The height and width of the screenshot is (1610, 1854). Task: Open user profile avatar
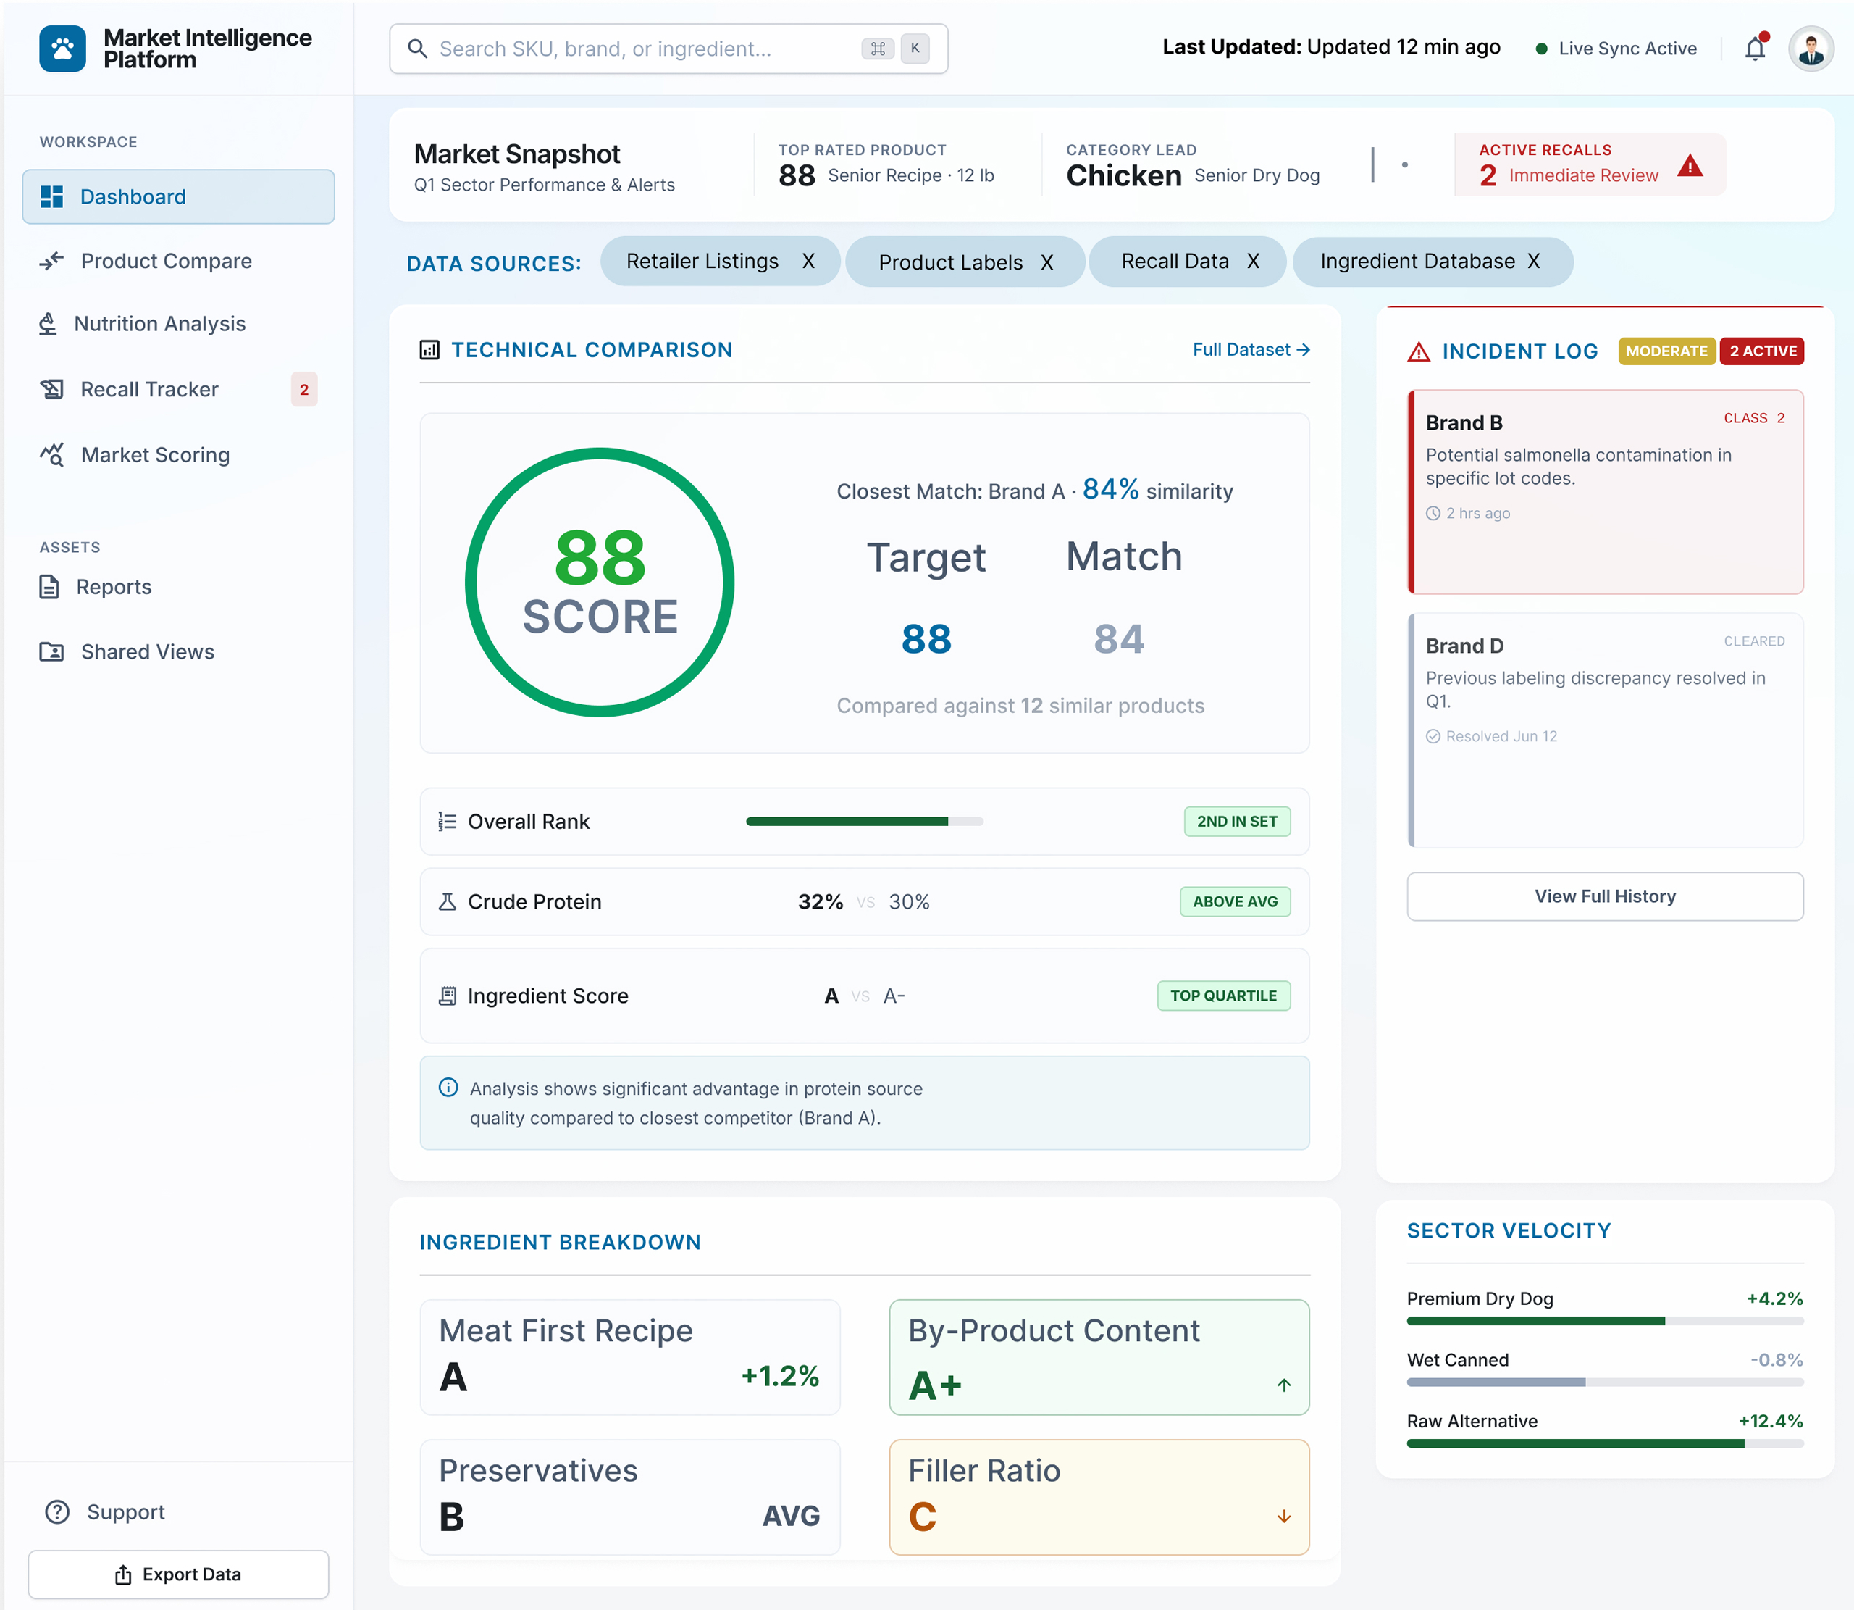pyautogui.click(x=1811, y=49)
